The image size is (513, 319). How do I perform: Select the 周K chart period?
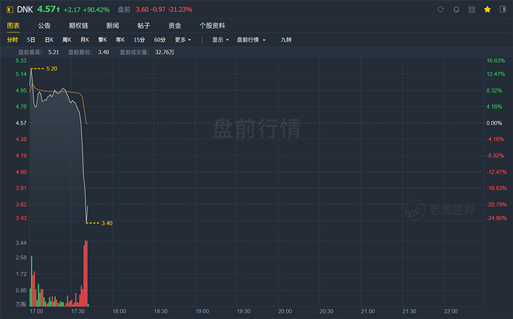[67, 40]
